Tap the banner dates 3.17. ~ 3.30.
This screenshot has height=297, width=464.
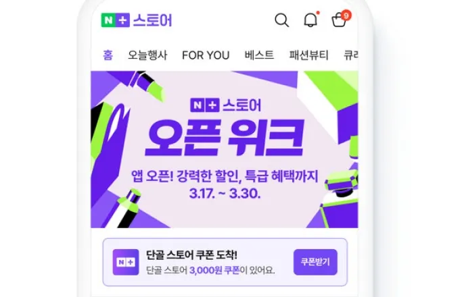click(225, 194)
